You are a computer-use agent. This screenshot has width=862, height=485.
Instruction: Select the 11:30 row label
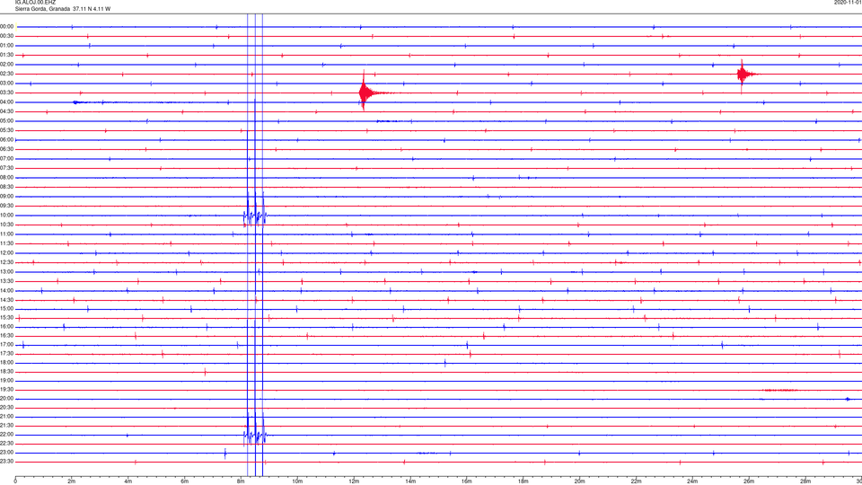[x=6, y=243]
